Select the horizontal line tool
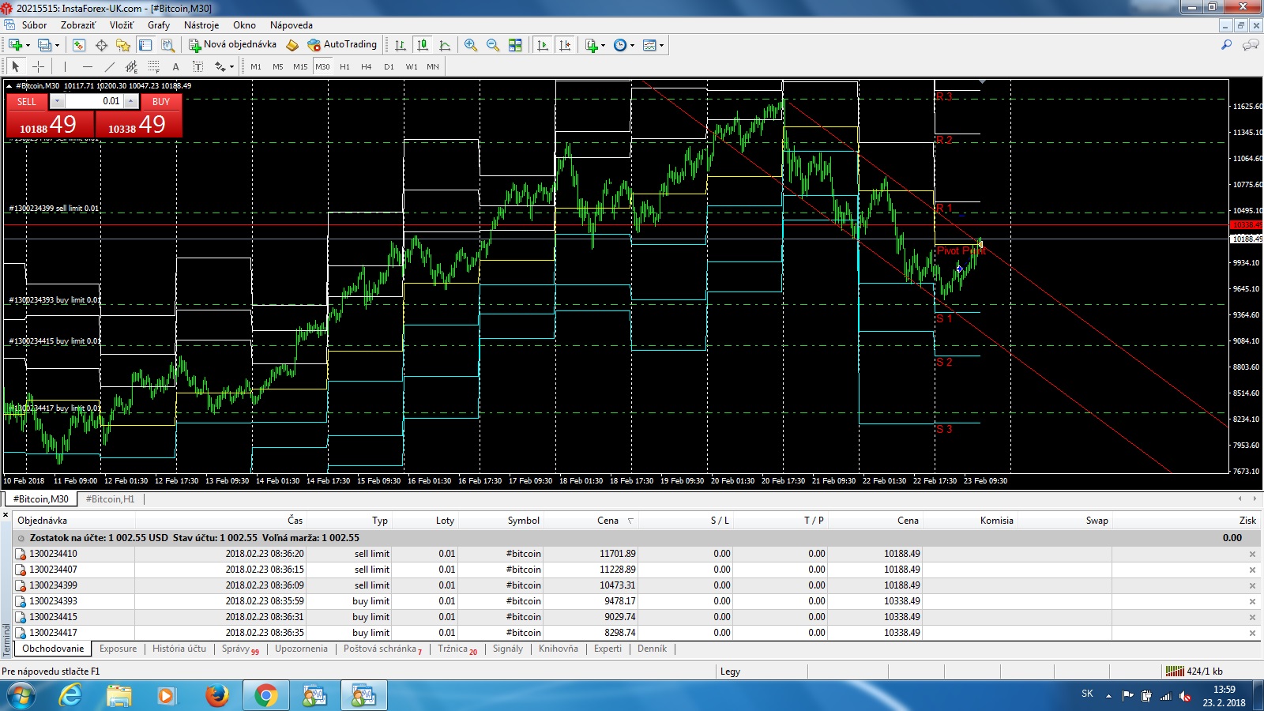 [87, 66]
